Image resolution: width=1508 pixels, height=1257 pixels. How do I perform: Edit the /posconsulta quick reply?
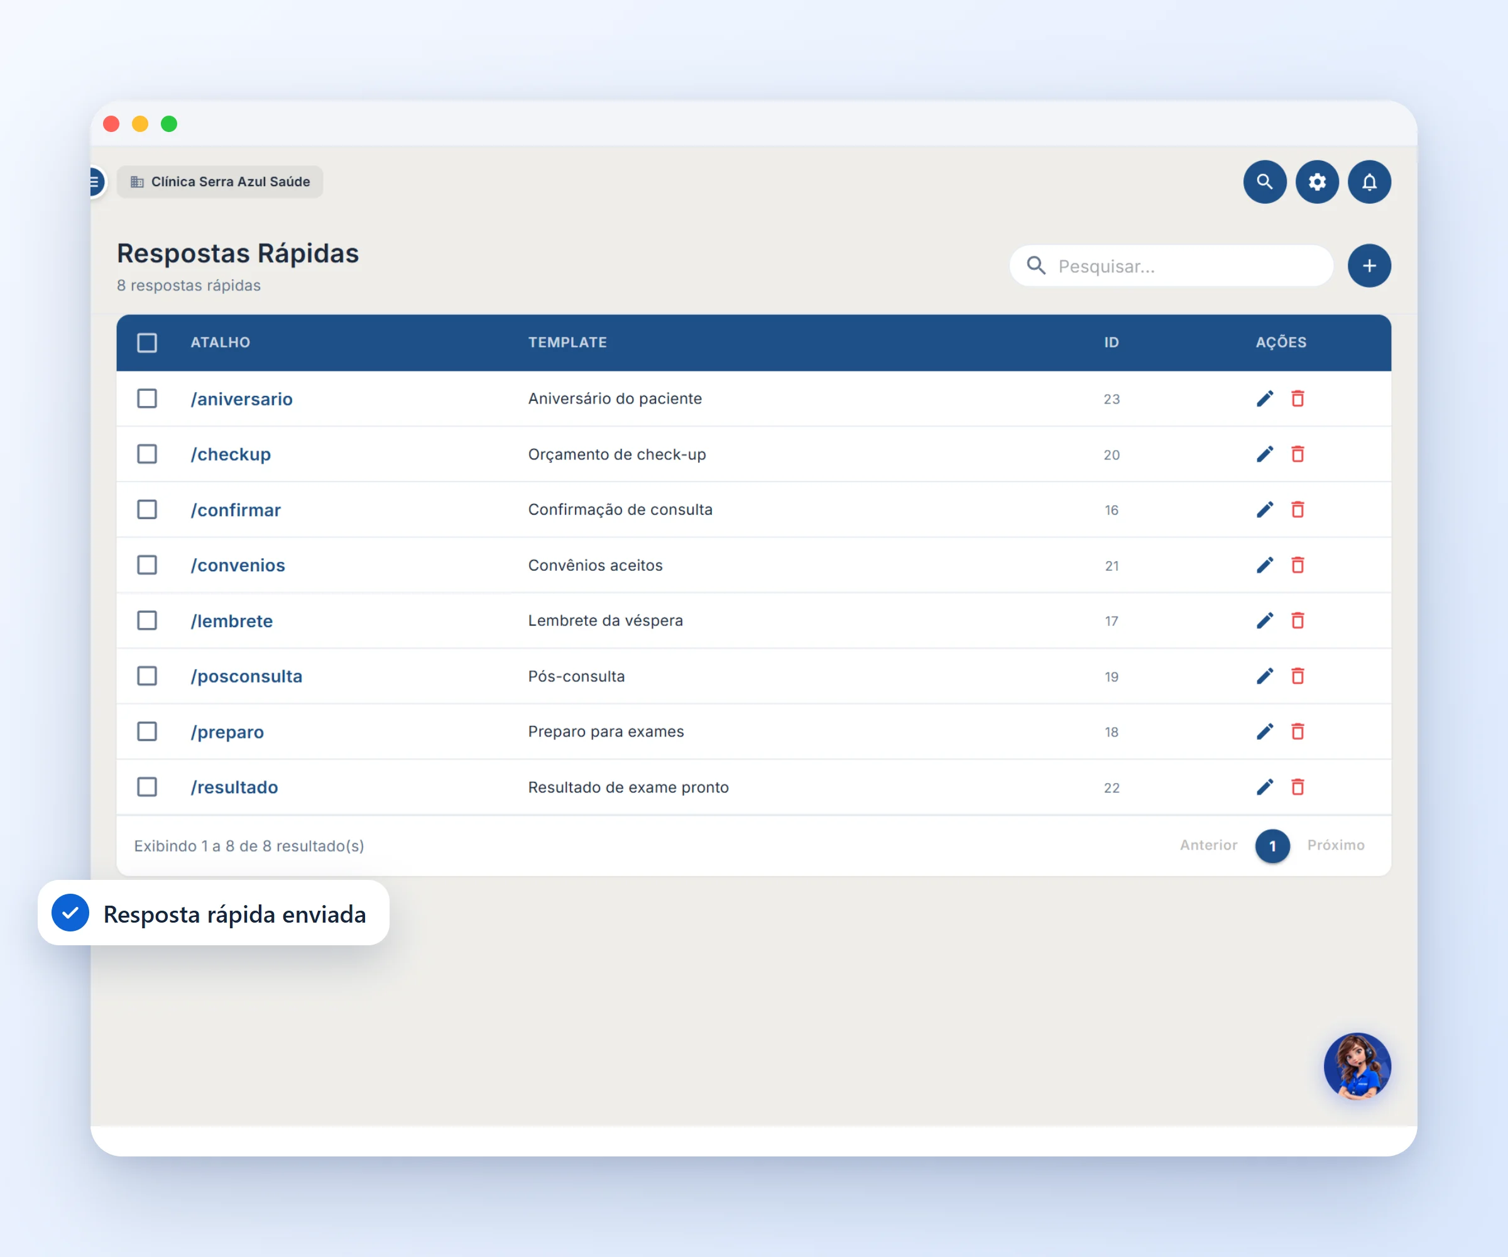(x=1265, y=676)
